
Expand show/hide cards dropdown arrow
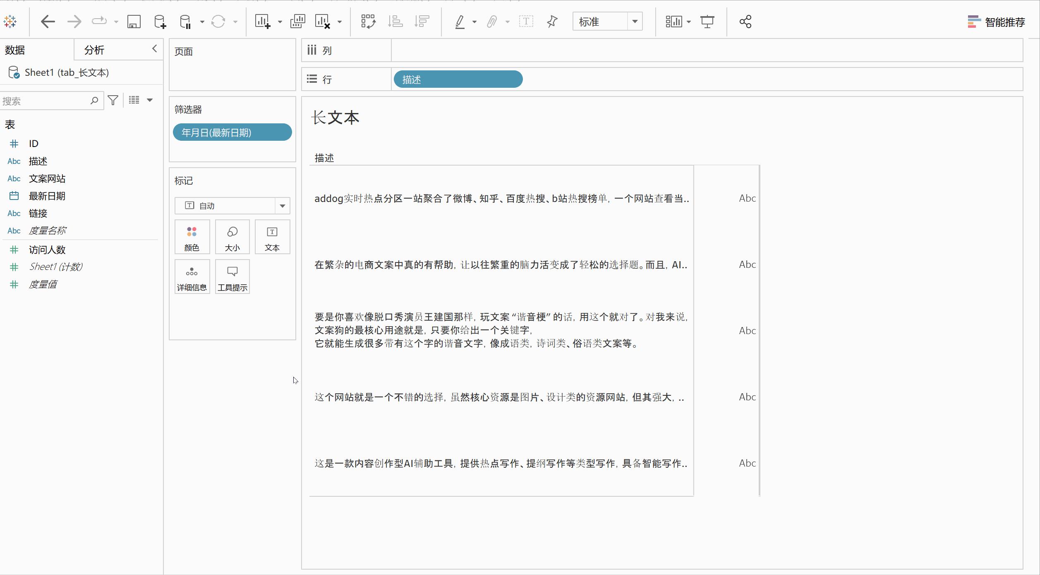(689, 22)
